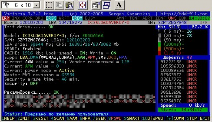Click the Дефекты: 43 header
Image resolution: width=212 pixels, height=122 pixels.
coord(178,57)
